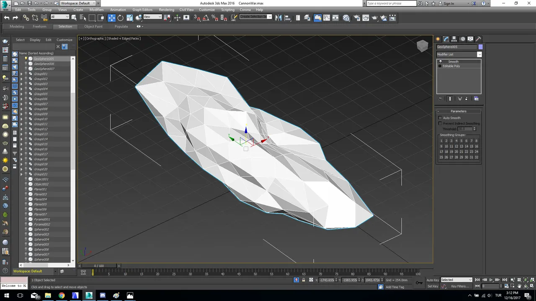The image size is (536, 301).
Task: Click Bind to Space Warp icon
Action: 44,18
